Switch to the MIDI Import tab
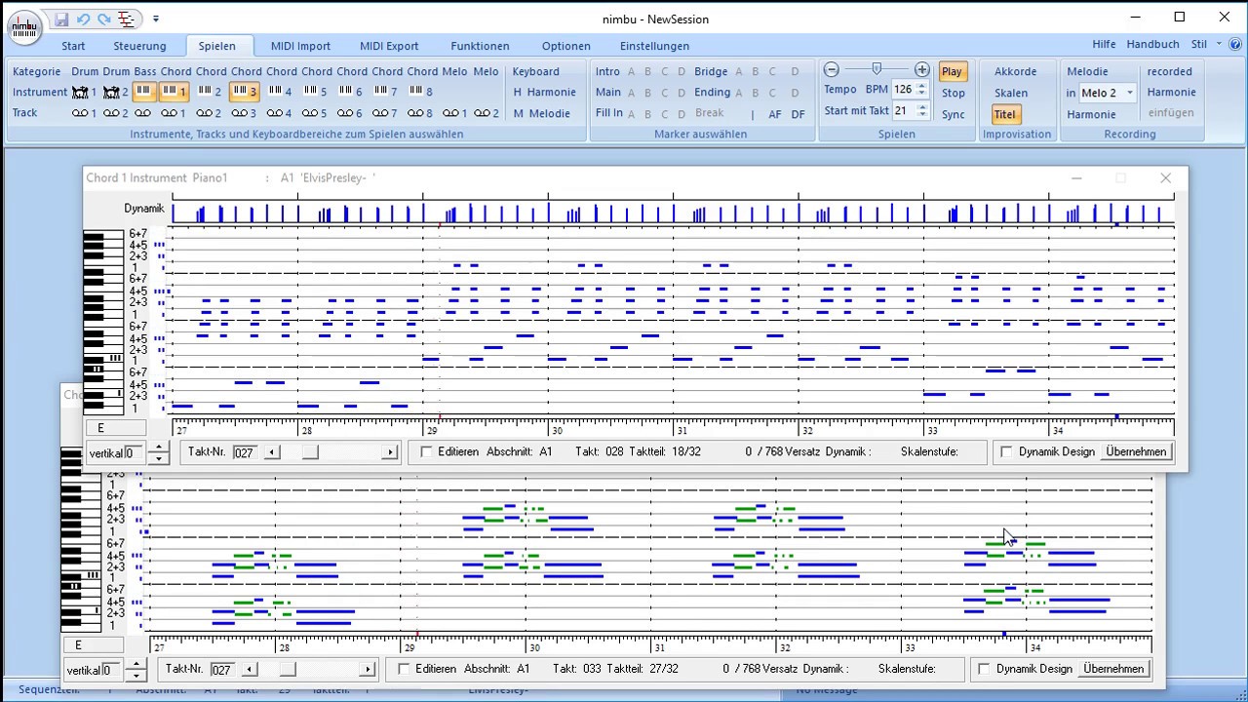 pyautogui.click(x=300, y=46)
